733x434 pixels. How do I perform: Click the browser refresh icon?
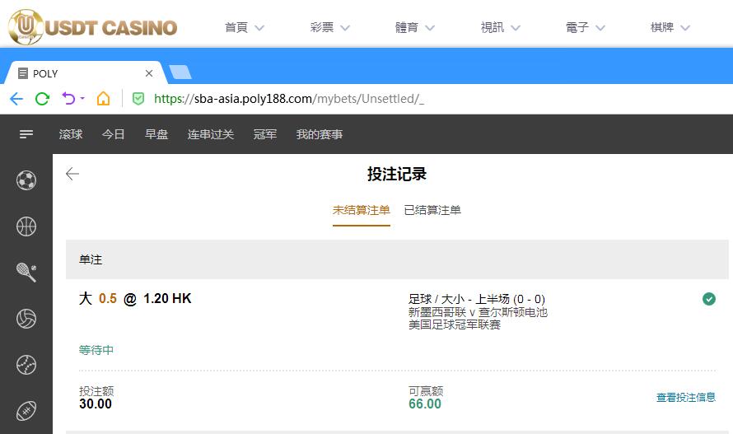(42, 99)
